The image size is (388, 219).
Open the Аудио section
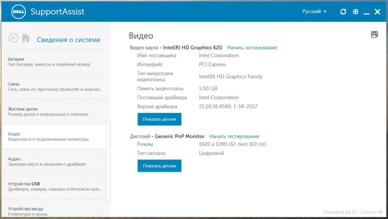(x=54, y=161)
